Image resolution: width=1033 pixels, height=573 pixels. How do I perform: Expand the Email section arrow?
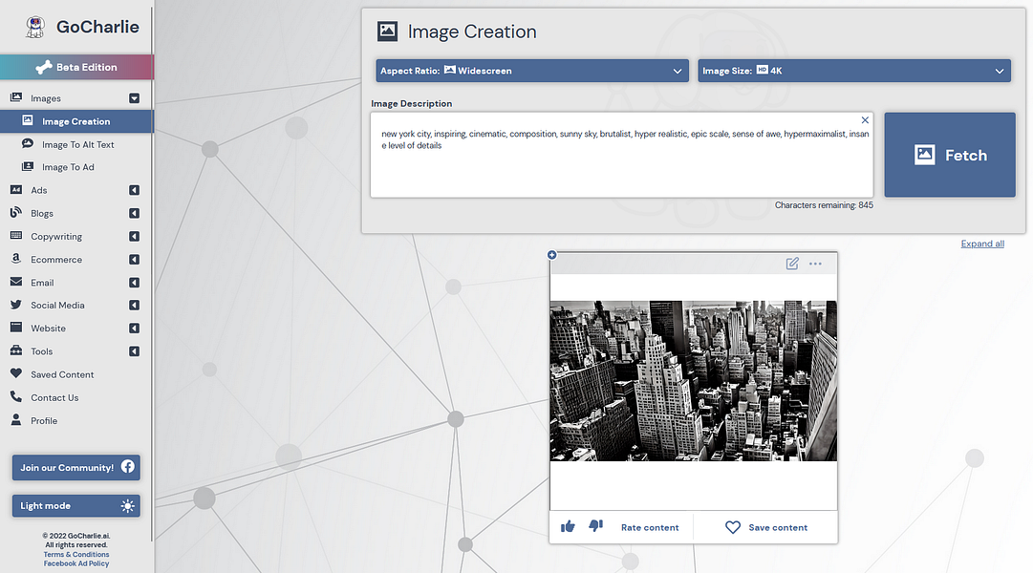pyautogui.click(x=135, y=283)
